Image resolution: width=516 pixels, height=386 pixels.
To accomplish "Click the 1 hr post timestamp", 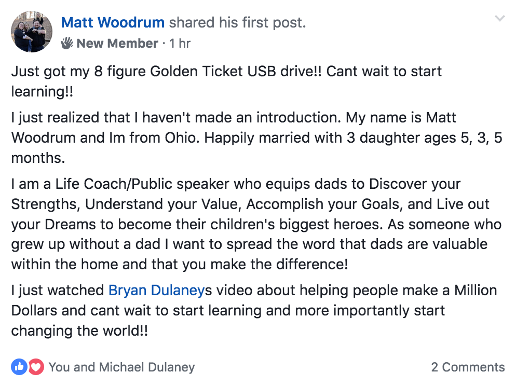I will click(180, 44).
